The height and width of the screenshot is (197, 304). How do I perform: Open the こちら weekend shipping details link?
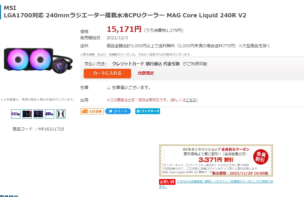191,100
